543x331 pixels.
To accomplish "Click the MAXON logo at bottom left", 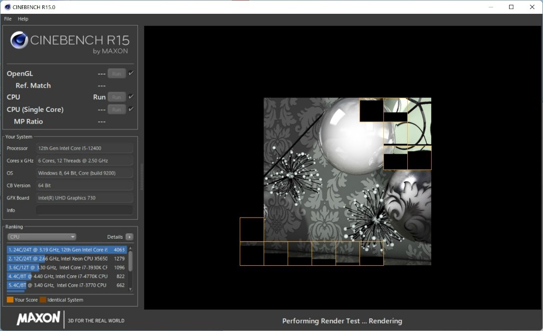I will pos(38,318).
